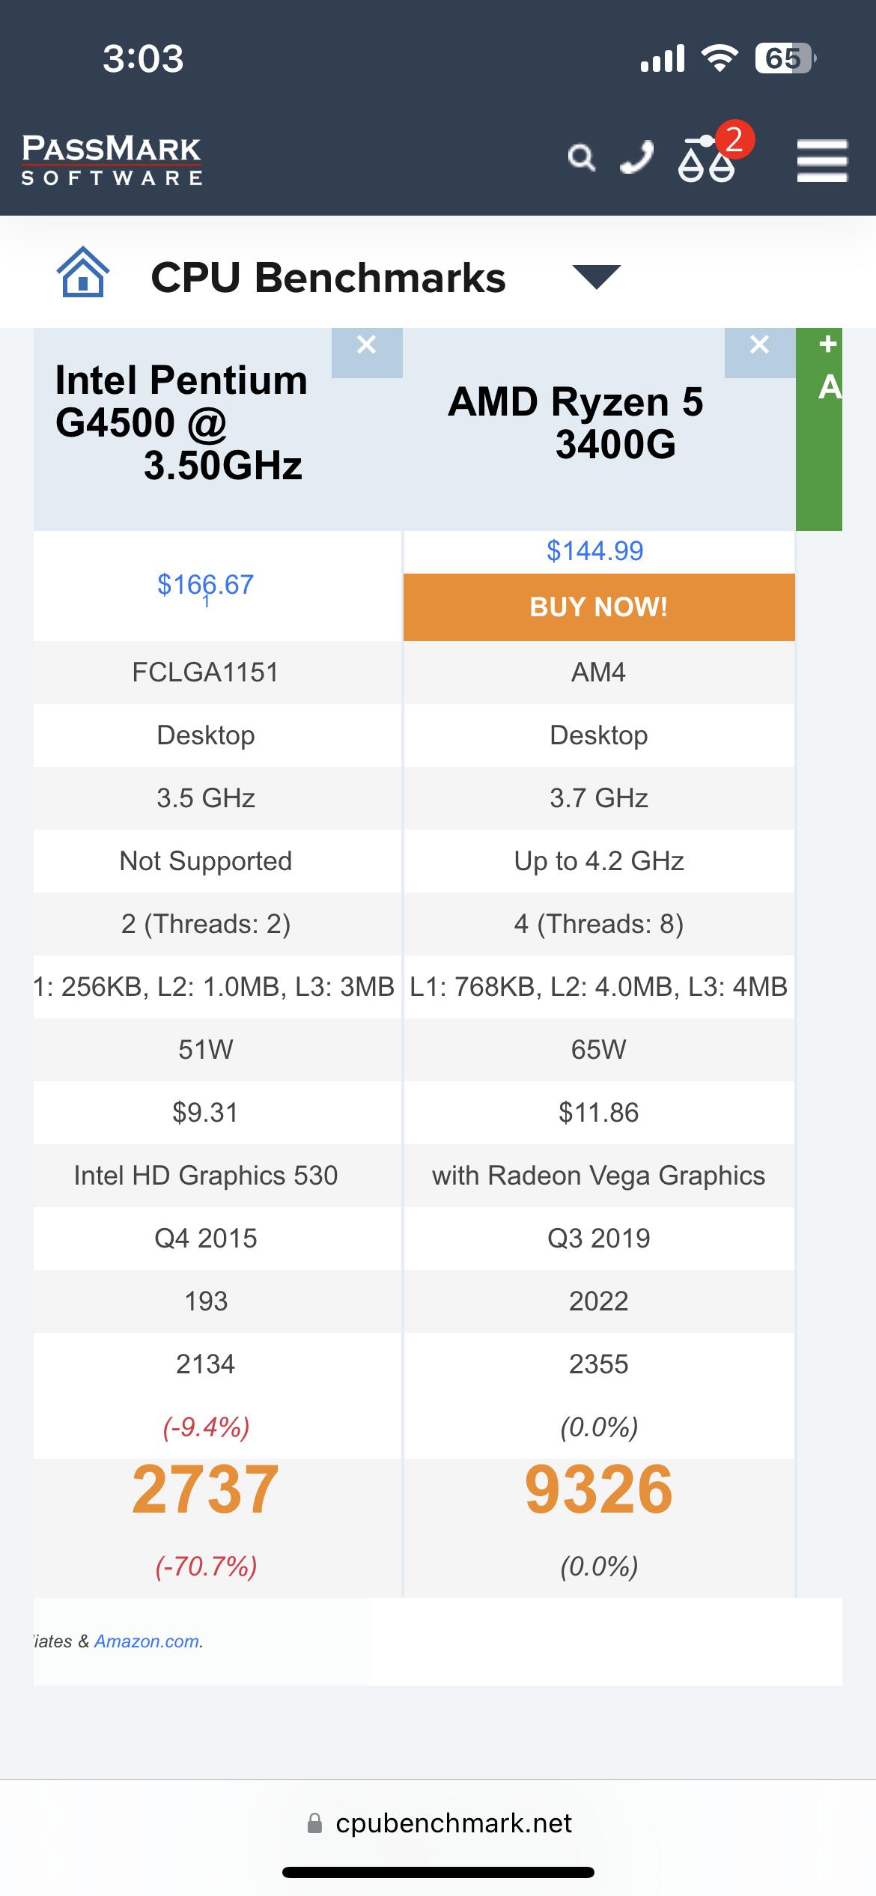
Task: Tap the Intel Pentium G4500 title
Action: click(181, 422)
